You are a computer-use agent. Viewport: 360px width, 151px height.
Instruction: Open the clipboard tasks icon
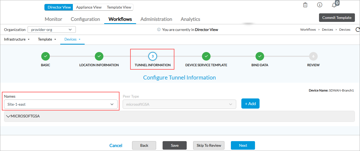[305, 5]
